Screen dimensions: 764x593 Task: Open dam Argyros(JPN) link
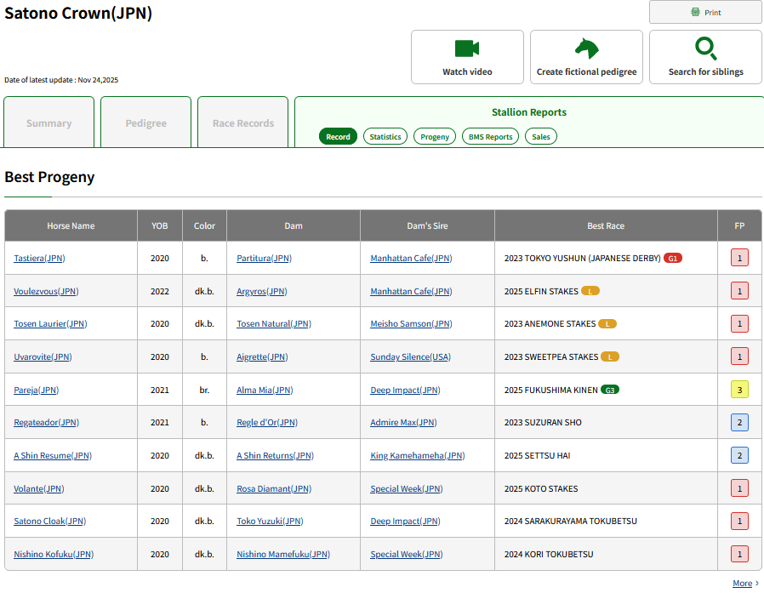click(x=262, y=291)
